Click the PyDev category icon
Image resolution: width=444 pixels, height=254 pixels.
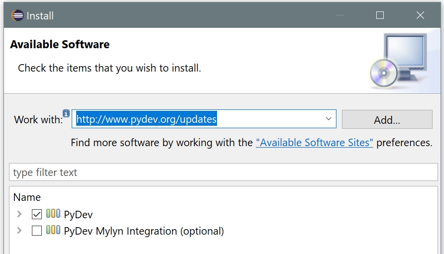pos(53,214)
